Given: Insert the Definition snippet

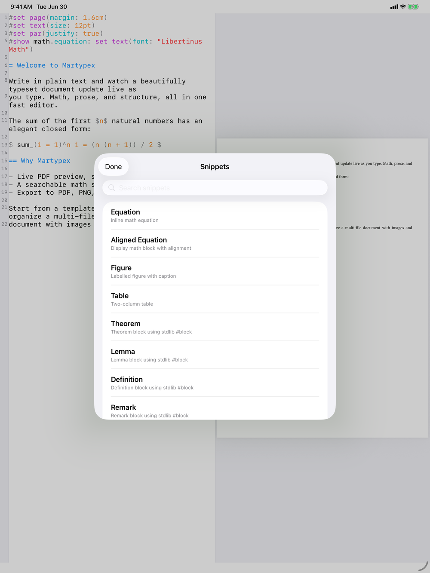Looking at the screenshot, I should pos(215,383).
